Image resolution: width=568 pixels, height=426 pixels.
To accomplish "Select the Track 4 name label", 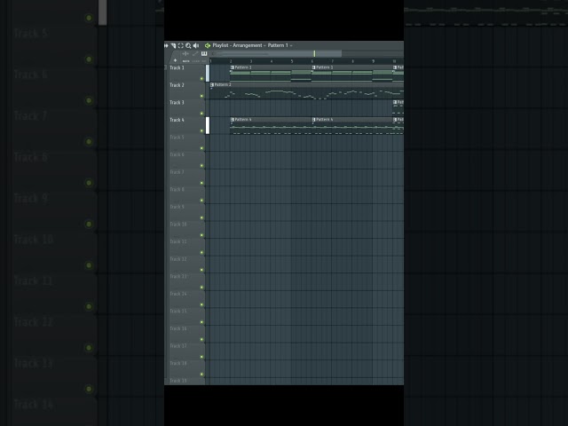I will point(177,120).
